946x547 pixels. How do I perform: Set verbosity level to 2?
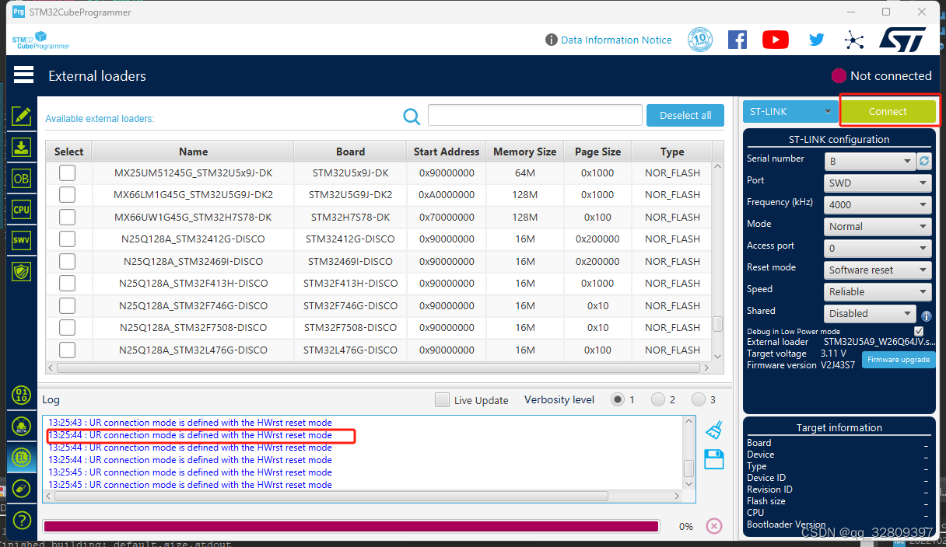pos(658,399)
